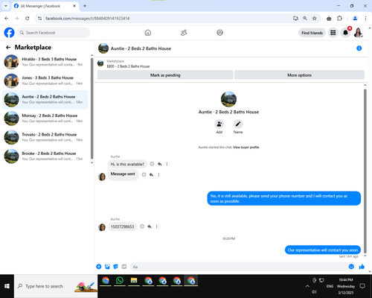Open more actions plus icon in composer

tap(99, 267)
